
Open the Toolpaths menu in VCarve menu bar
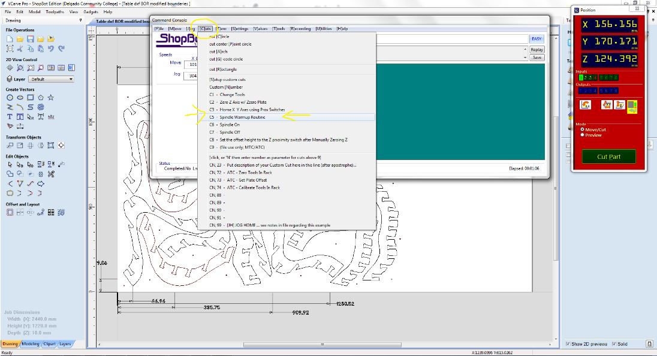(x=55, y=12)
